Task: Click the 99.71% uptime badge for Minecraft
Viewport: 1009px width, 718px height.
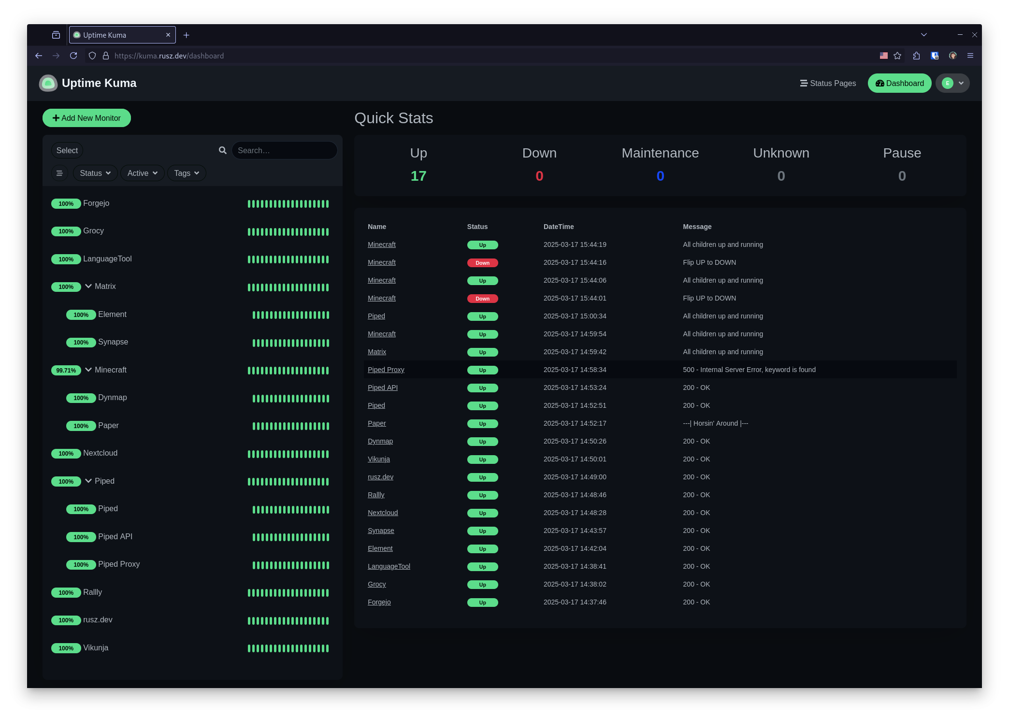Action: coord(66,371)
